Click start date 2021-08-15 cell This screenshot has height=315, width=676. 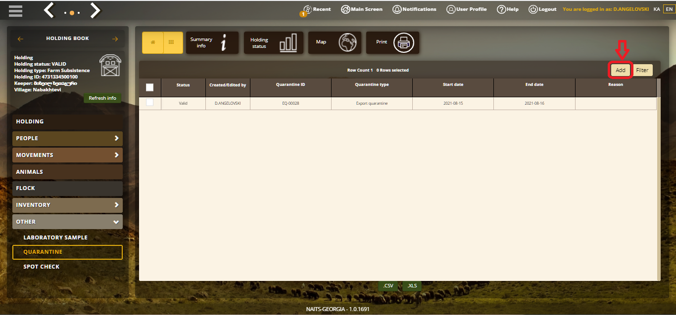coord(453,104)
